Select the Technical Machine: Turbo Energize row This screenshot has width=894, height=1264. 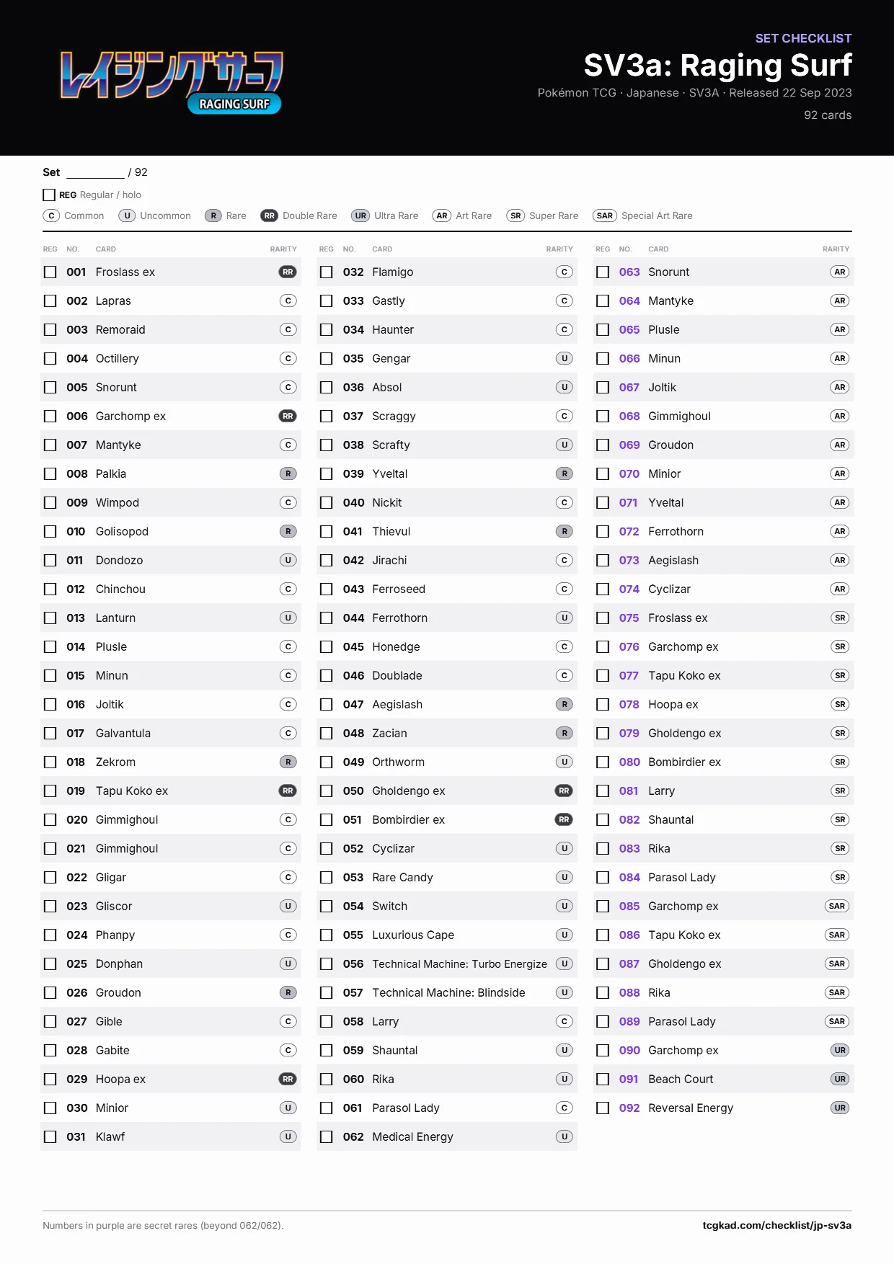[447, 963]
